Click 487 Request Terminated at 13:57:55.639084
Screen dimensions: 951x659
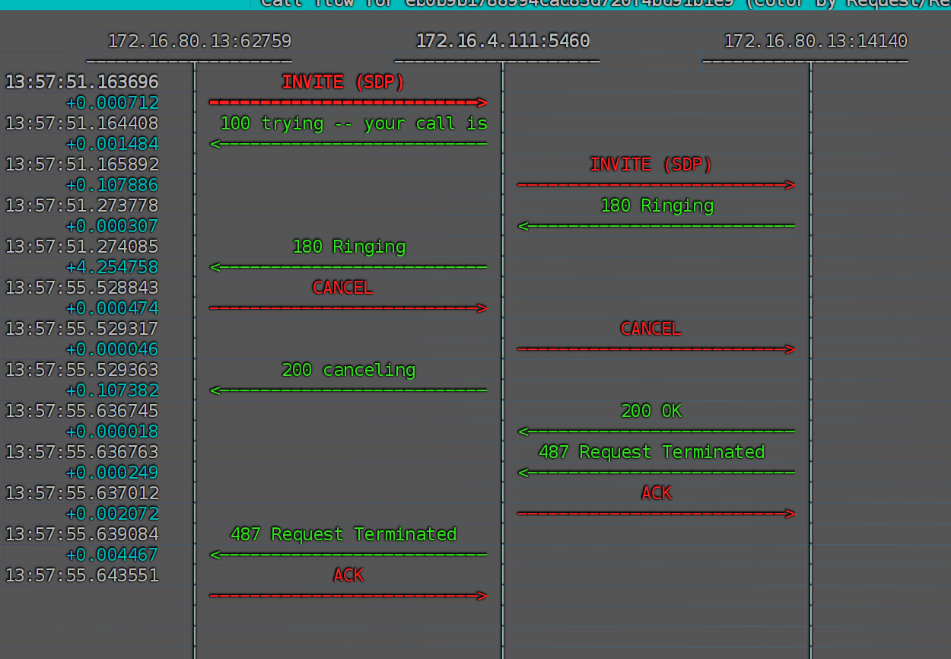coord(343,534)
